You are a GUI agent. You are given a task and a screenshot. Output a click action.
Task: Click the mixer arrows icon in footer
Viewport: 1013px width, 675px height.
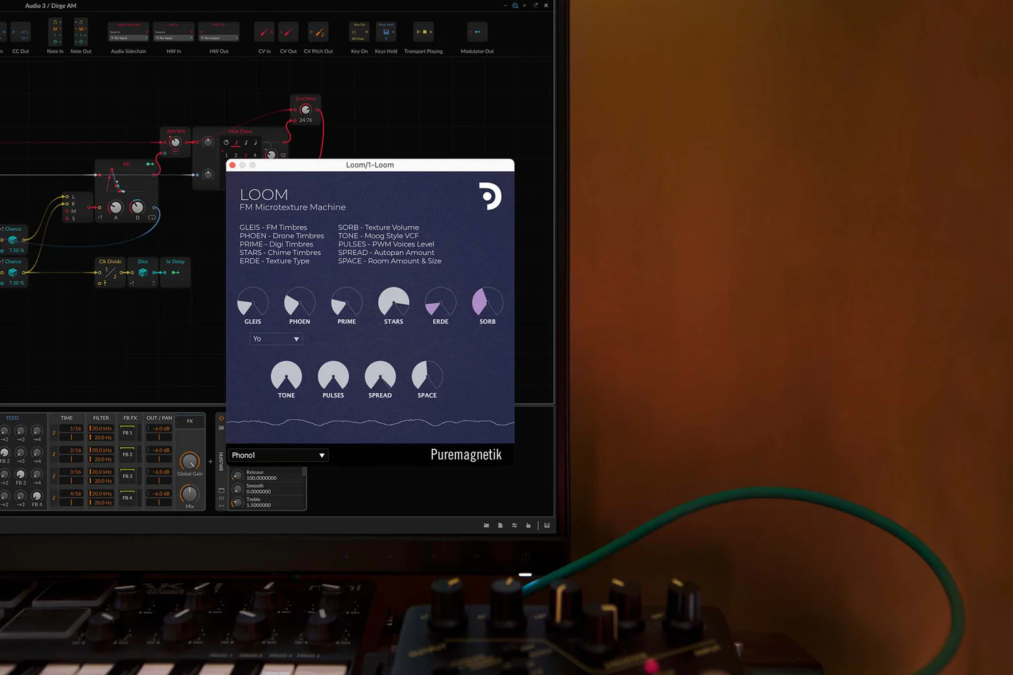(x=515, y=525)
